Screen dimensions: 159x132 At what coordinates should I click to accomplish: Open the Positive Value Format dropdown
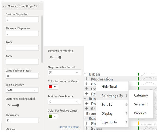coord(64,102)
